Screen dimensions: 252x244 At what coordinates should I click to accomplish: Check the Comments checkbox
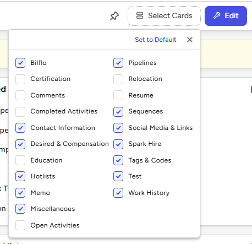point(20,95)
